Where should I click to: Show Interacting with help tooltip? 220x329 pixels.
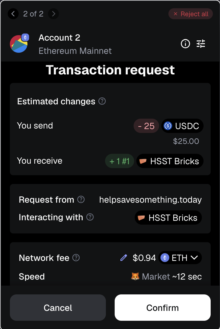90,217
